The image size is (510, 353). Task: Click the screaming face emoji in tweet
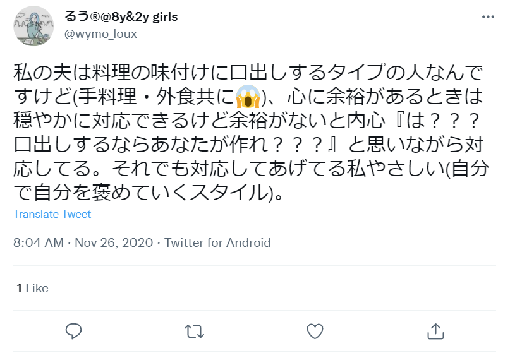click(x=248, y=97)
